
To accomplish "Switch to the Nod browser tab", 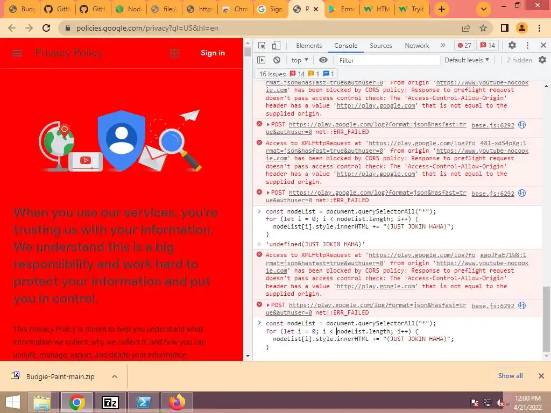I will tap(129, 9).
